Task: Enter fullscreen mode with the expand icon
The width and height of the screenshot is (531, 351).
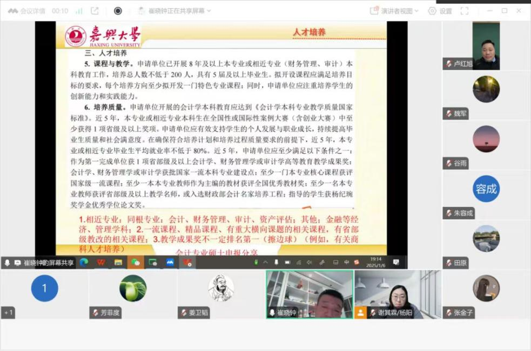Action: (464, 11)
